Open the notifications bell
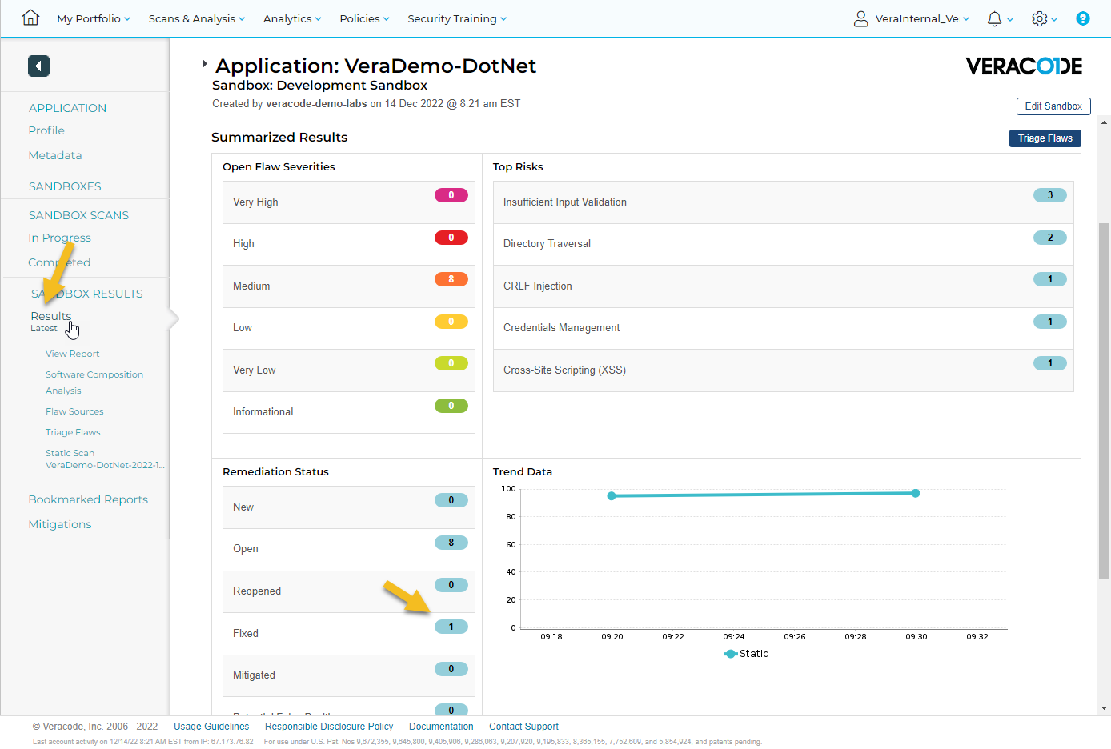The width and height of the screenshot is (1111, 749). pos(995,18)
